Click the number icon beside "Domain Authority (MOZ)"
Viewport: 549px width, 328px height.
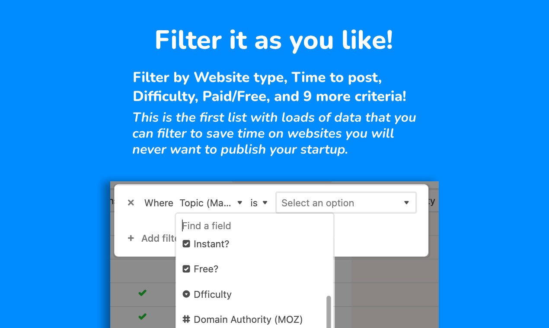186,319
